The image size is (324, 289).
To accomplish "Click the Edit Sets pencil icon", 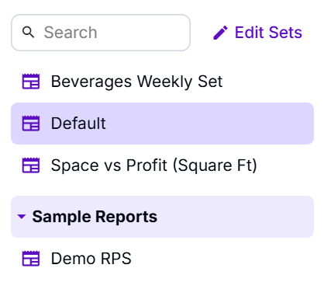I will click(220, 33).
